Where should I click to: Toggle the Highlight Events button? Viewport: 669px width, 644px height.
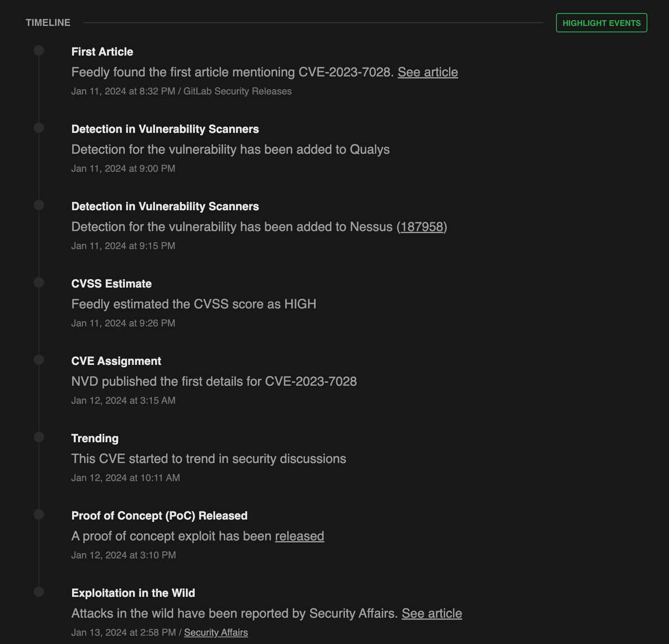(602, 23)
